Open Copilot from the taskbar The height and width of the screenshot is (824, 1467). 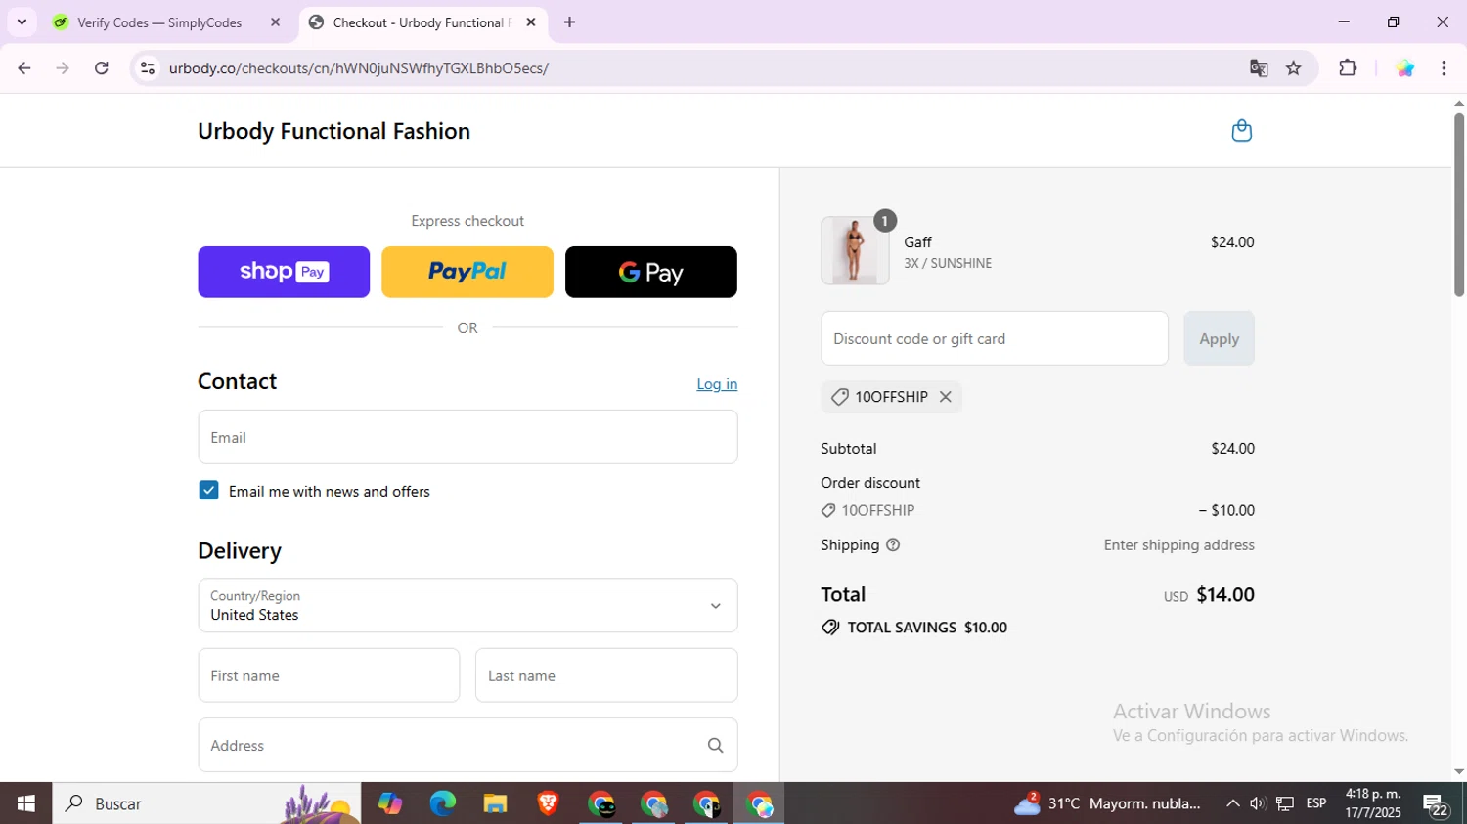pyautogui.click(x=390, y=803)
